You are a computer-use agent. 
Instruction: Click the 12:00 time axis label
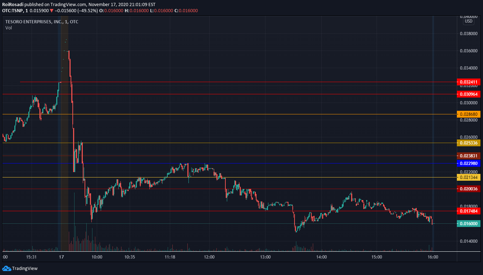(x=209, y=257)
